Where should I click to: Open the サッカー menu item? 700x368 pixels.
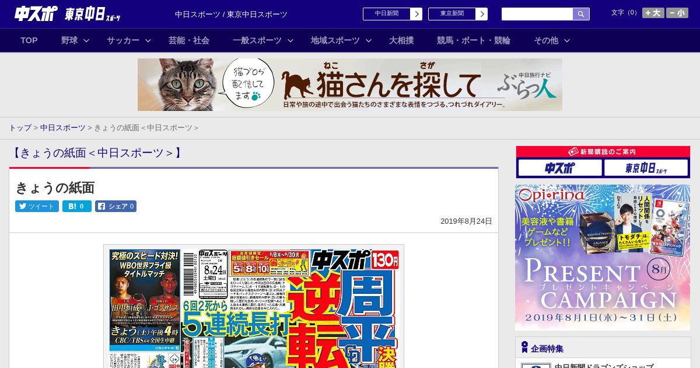click(123, 40)
